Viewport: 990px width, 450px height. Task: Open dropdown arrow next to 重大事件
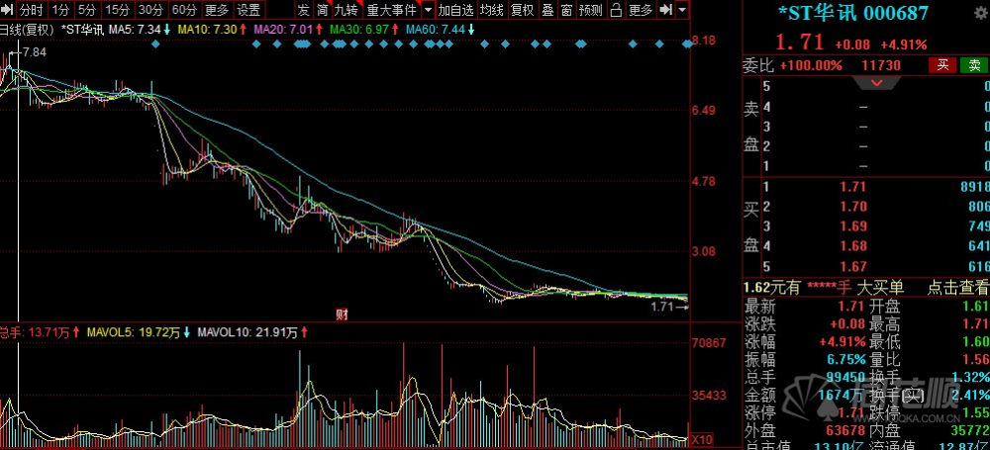[x=428, y=10]
